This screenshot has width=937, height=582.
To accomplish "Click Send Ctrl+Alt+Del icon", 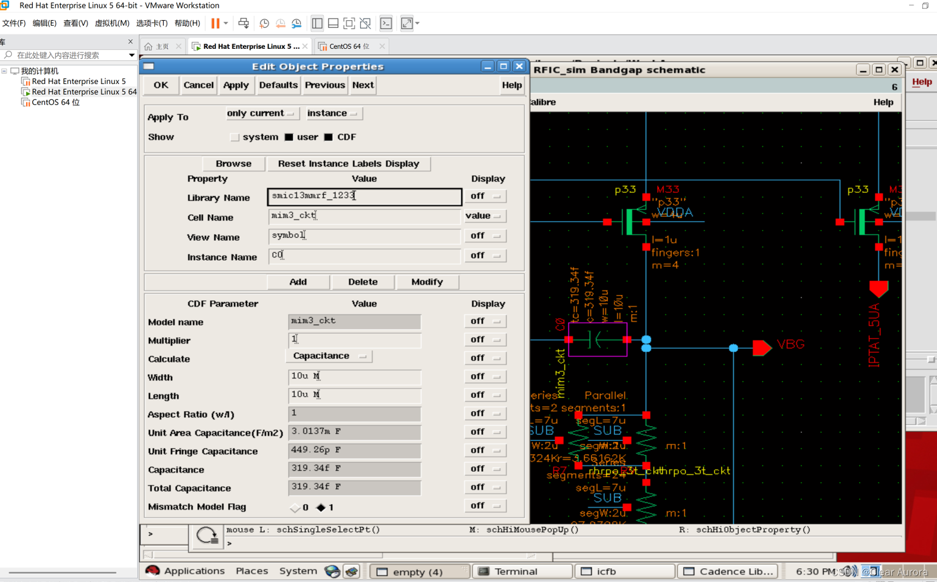I will 243,23.
